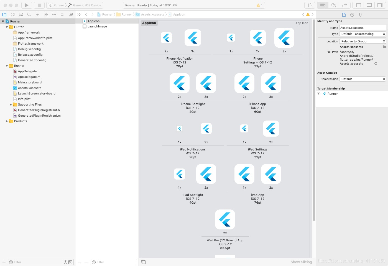Select the Runner scheme in toolbar
Screen dimensions: 388x266
click(56, 5)
